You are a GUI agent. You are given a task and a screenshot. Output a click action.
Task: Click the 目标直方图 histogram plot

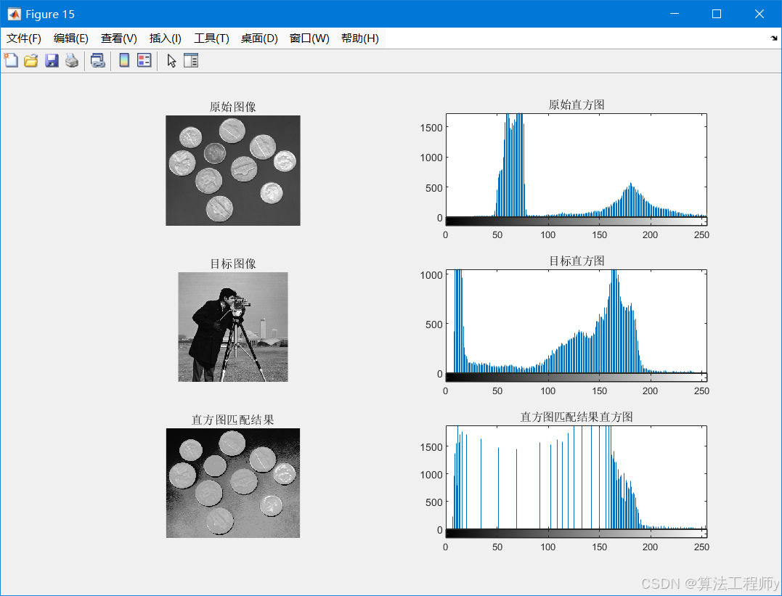(x=576, y=322)
